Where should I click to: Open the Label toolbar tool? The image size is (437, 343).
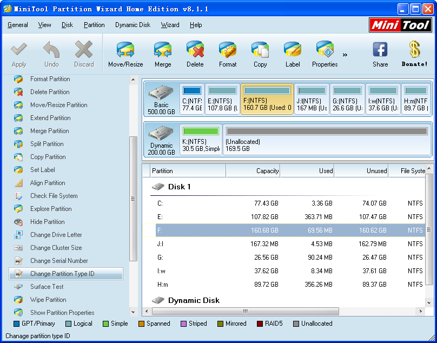[x=293, y=54]
